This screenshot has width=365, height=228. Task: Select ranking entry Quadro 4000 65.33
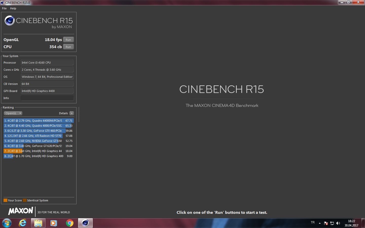pos(39,126)
